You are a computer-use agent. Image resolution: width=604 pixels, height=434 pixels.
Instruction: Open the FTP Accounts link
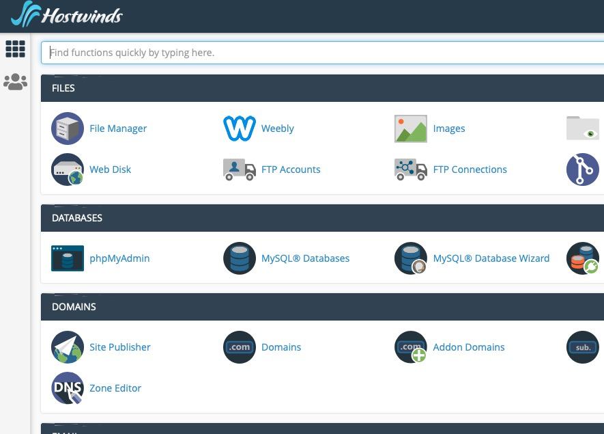click(x=291, y=169)
